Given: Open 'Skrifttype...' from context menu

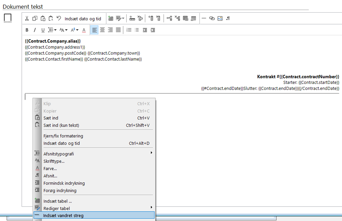Looking at the screenshot, I should pos(94,161).
